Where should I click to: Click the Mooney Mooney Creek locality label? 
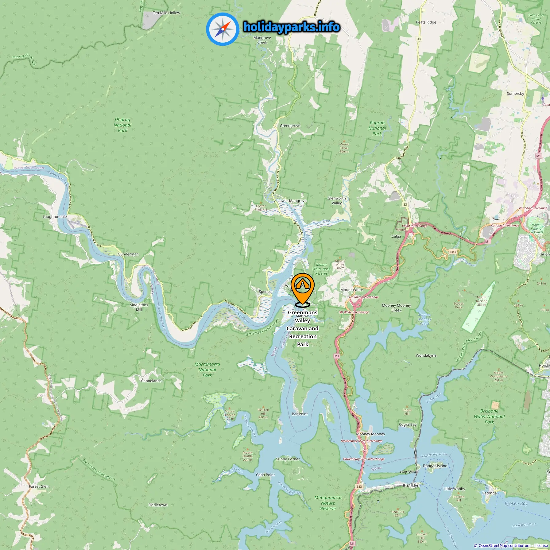(396, 308)
